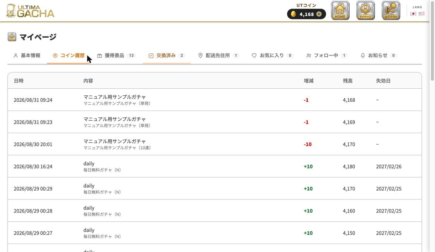Open the マイページ gear icon button

365,10
